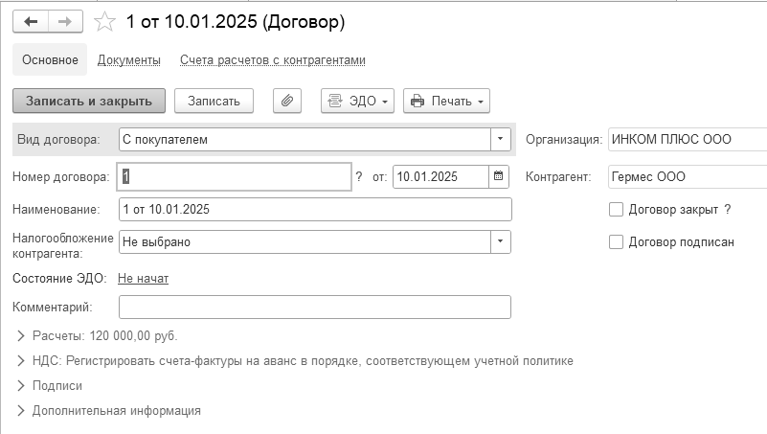Screen dimensions: 767x434
Task: Open Налогообложение контрагента dropdown list
Action: click(501, 241)
